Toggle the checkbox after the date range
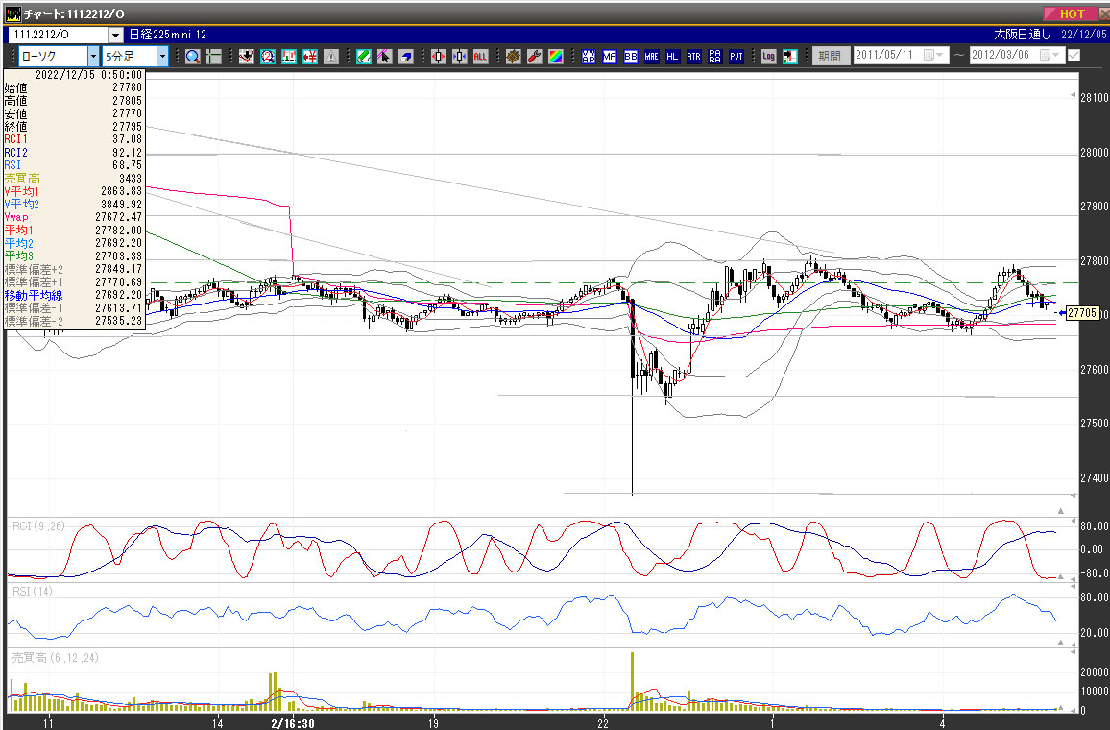The image size is (1110, 730). (1074, 55)
